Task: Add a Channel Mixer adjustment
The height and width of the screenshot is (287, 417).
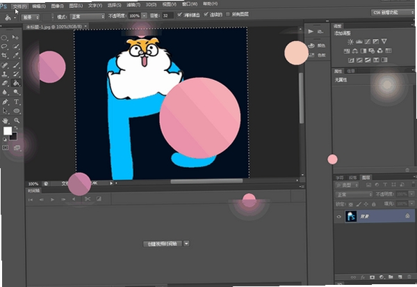Action: pos(380,50)
